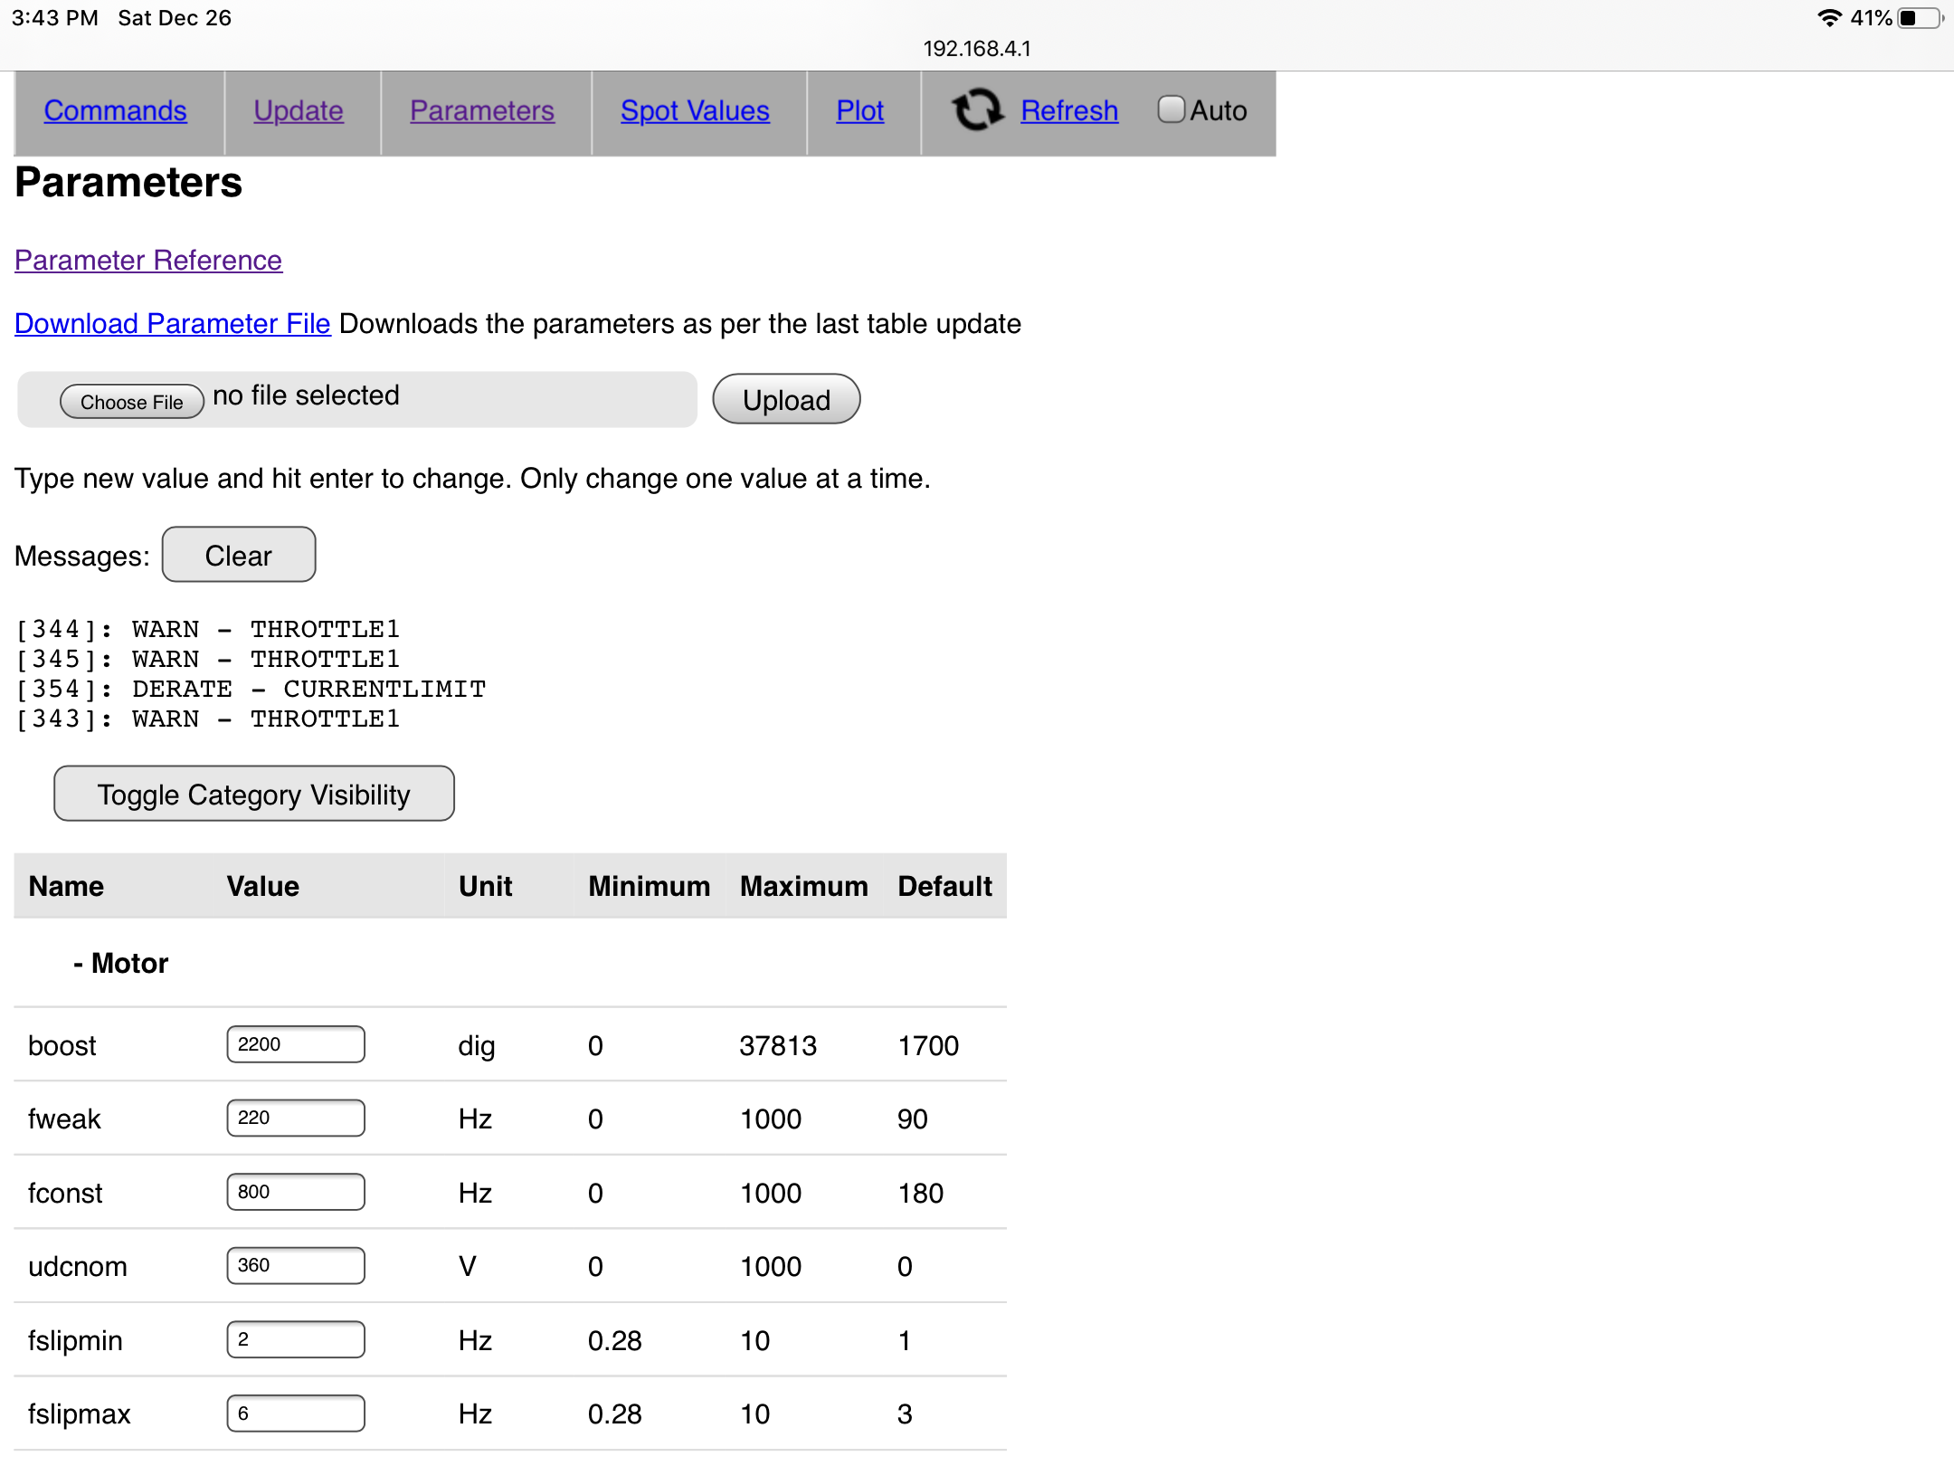Click the circular refresh arrows icon
This screenshot has width=1954, height=1466.
click(977, 109)
